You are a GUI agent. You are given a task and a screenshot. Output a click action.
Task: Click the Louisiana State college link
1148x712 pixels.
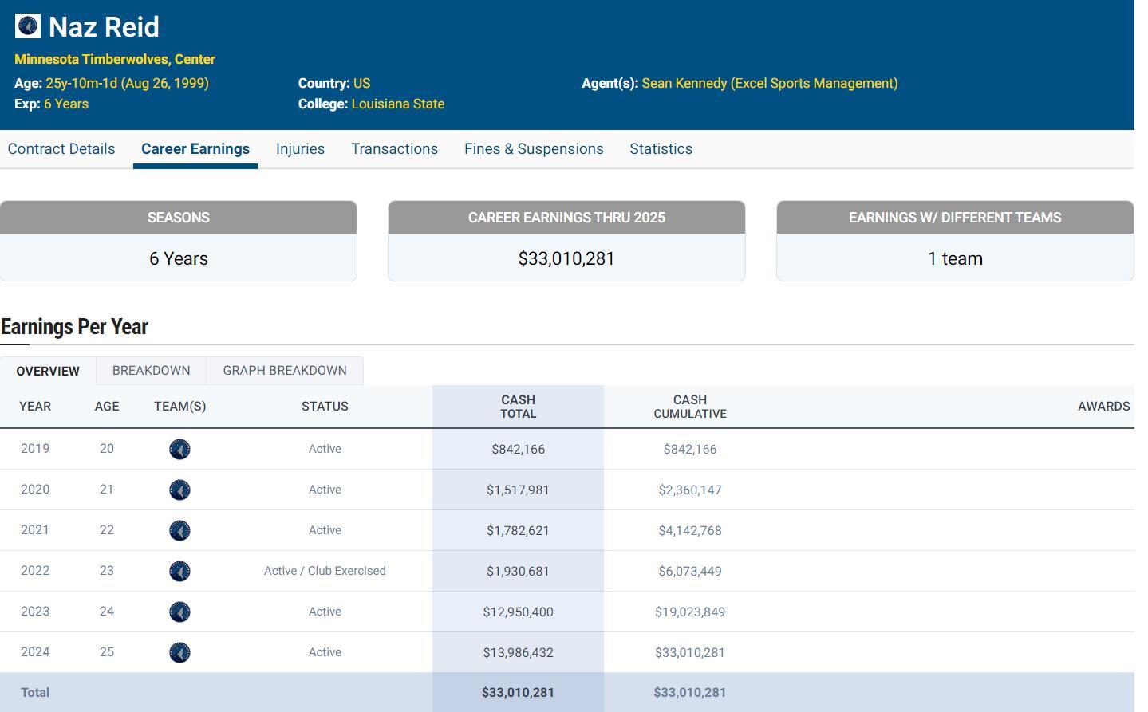(397, 104)
